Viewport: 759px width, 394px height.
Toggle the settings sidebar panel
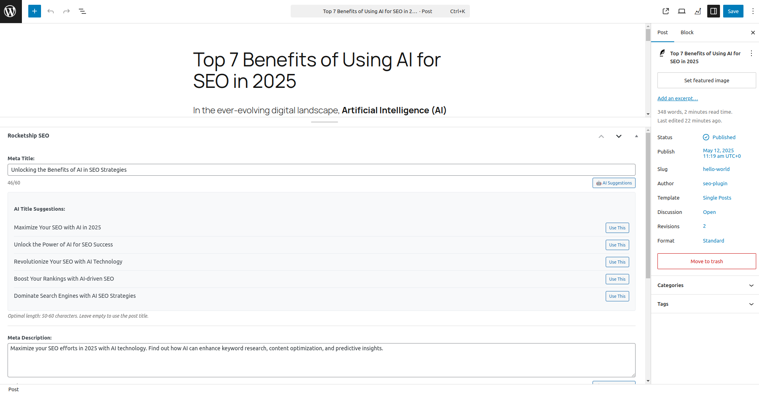coord(714,11)
